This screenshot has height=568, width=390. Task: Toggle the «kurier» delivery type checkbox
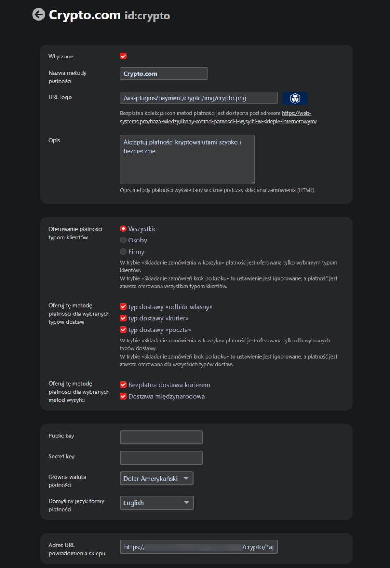[x=123, y=318]
